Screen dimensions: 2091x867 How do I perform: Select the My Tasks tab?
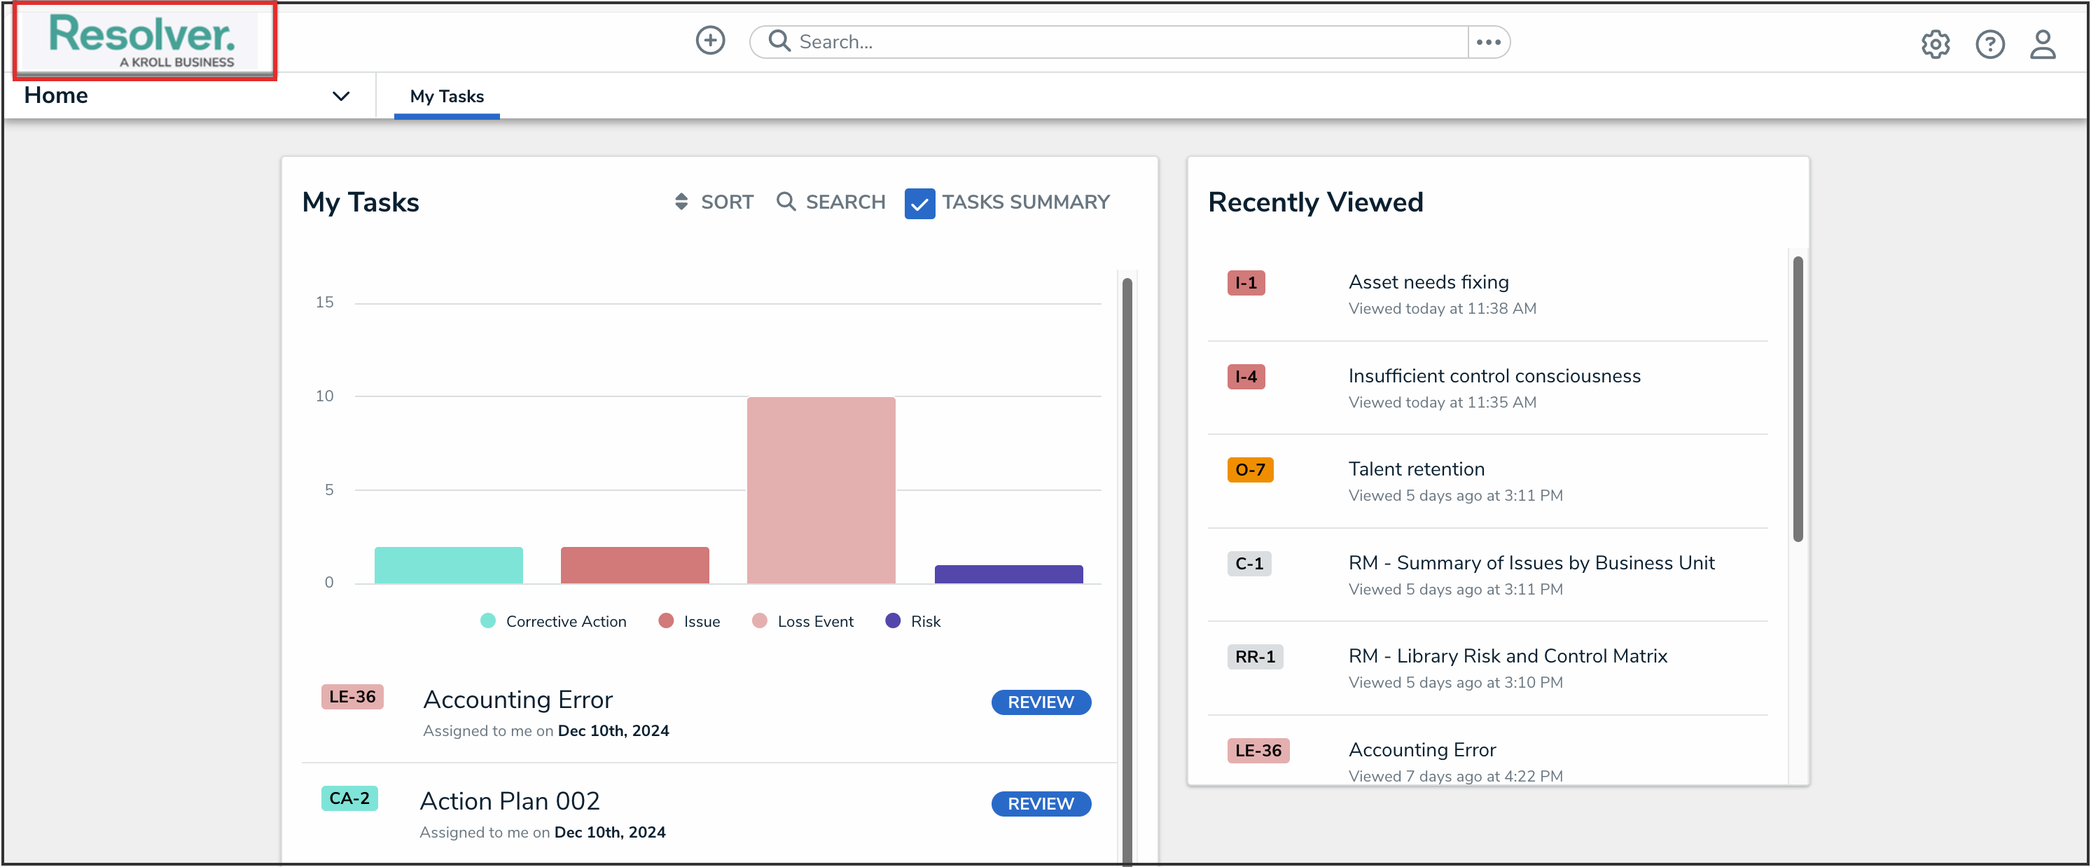pyautogui.click(x=447, y=96)
